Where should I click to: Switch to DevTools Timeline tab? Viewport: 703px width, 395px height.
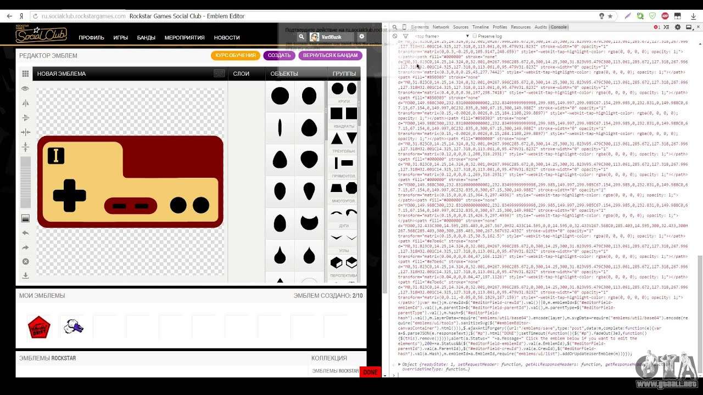[x=481, y=27]
